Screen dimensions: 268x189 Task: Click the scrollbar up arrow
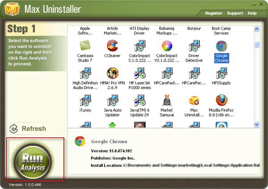[256, 29]
